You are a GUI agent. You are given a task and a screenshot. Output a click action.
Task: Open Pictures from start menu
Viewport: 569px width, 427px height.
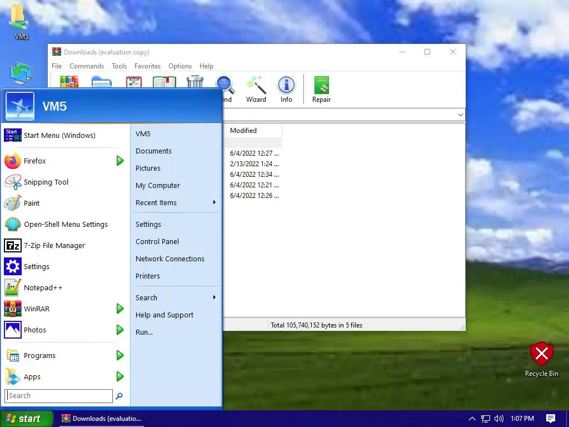pos(148,168)
